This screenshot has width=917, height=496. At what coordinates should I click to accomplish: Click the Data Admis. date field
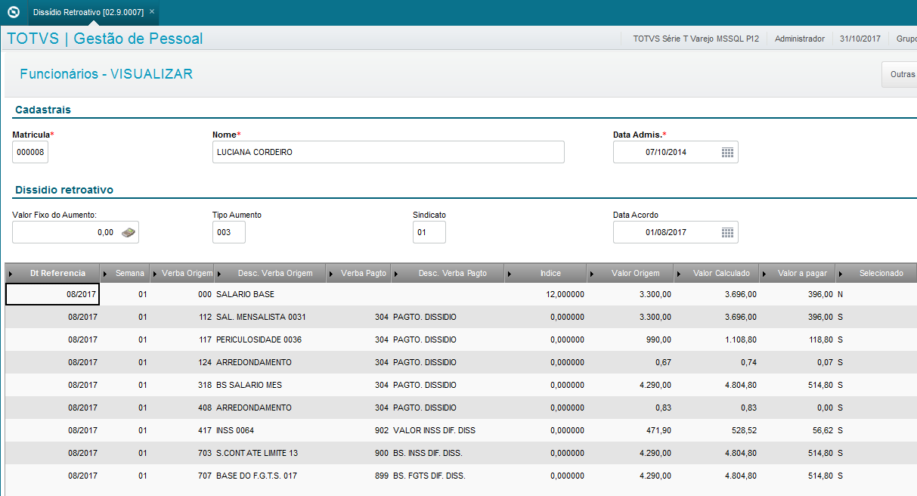(x=675, y=152)
